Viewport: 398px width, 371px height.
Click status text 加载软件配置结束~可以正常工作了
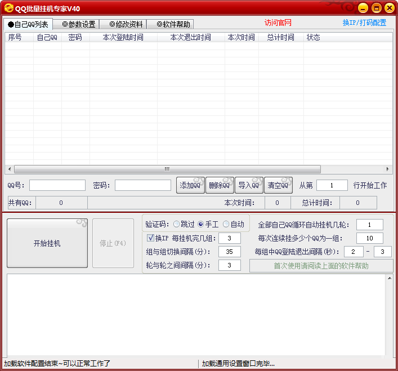57,363
